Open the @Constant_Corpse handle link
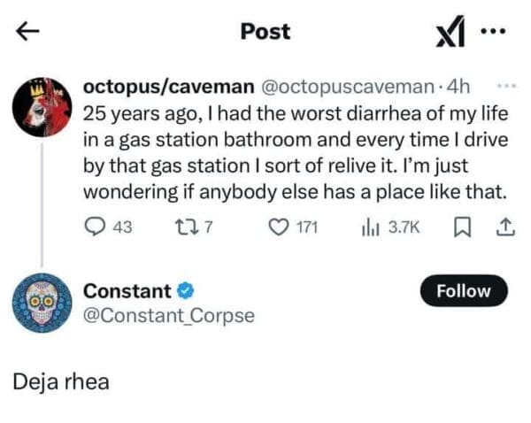Image resolution: width=531 pixels, height=423 pixels. pos(168,315)
